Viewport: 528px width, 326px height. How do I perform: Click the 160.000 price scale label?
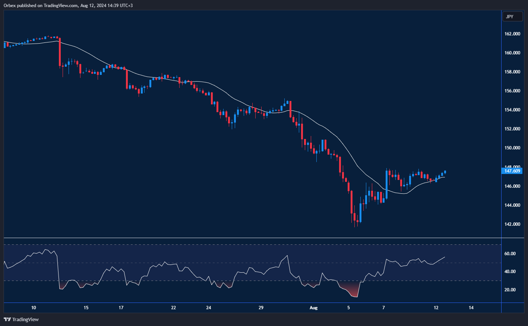click(x=512, y=53)
